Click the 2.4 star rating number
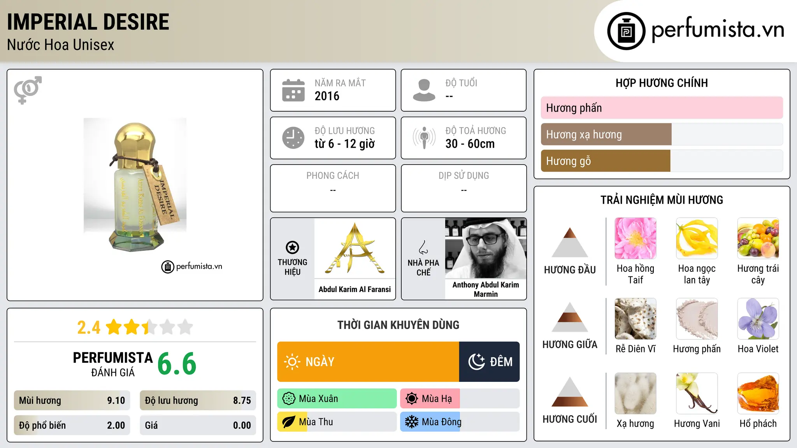797x448 pixels. coord(89,327)
